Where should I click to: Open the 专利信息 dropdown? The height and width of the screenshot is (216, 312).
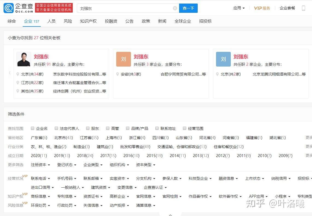click(x=67, y=196)
